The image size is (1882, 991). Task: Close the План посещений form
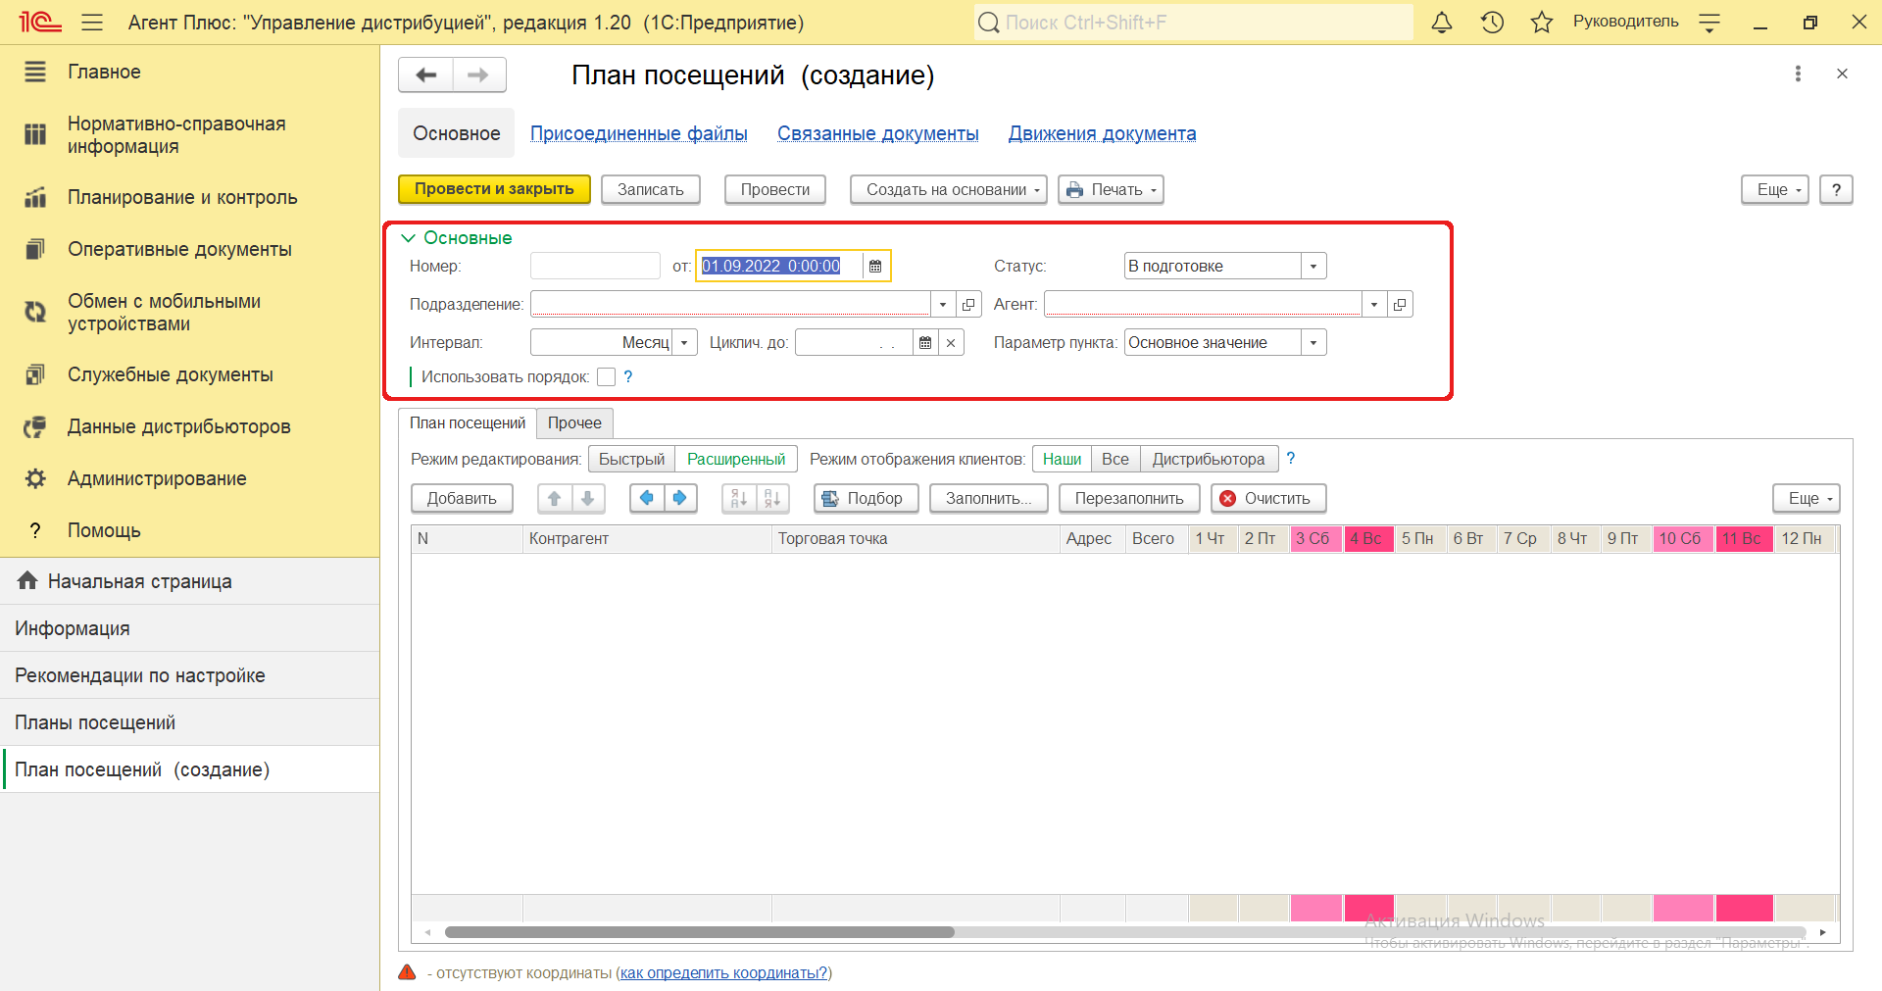click(x=1842, y=74)
